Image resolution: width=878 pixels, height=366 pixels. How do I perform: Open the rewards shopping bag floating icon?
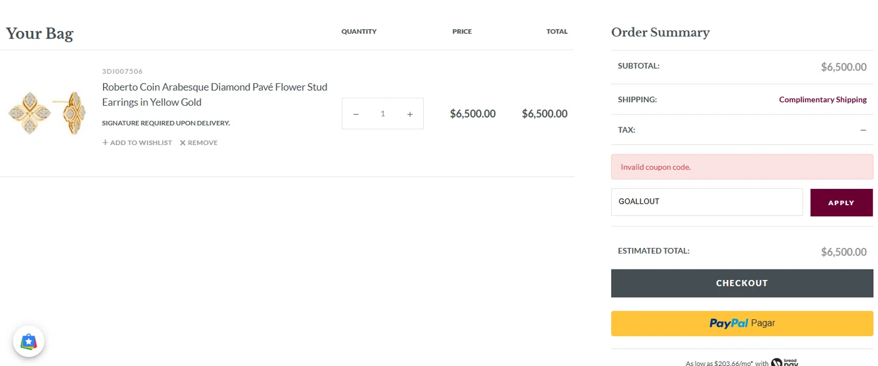[x=29, y=341]
